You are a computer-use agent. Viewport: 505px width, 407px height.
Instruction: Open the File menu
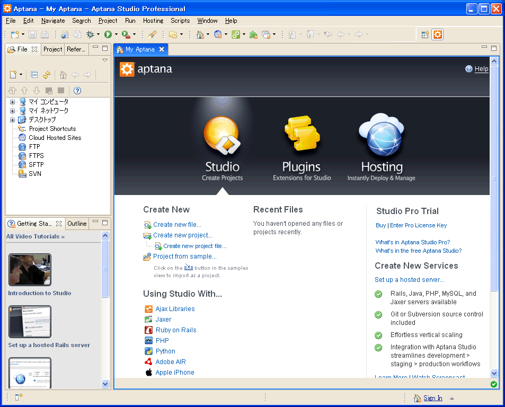pos(11,21)
